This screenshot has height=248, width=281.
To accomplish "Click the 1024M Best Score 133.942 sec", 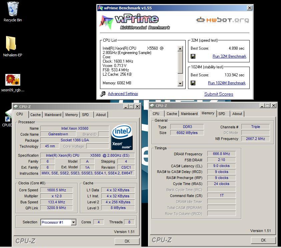I will pos(234,75).
